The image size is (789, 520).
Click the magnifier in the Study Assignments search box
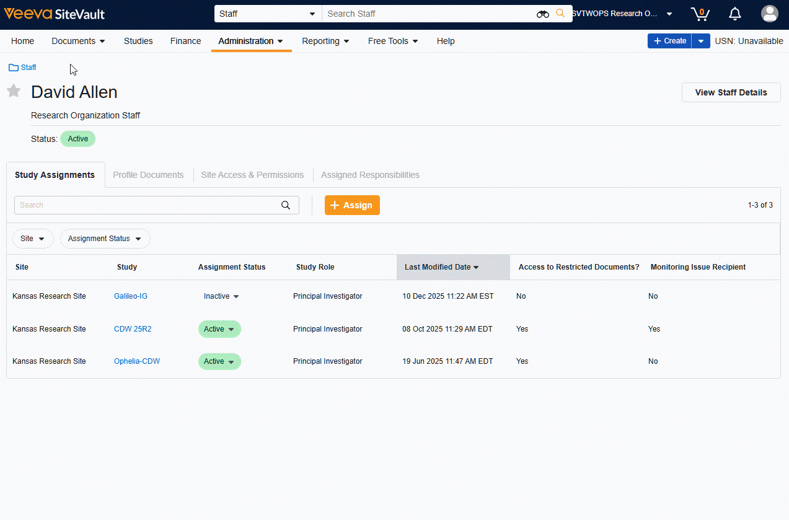tap(285, 205)
